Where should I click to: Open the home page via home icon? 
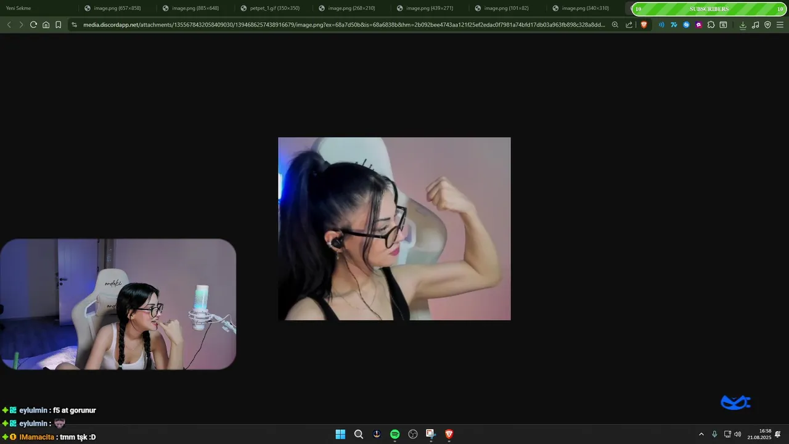pos(46,25)
